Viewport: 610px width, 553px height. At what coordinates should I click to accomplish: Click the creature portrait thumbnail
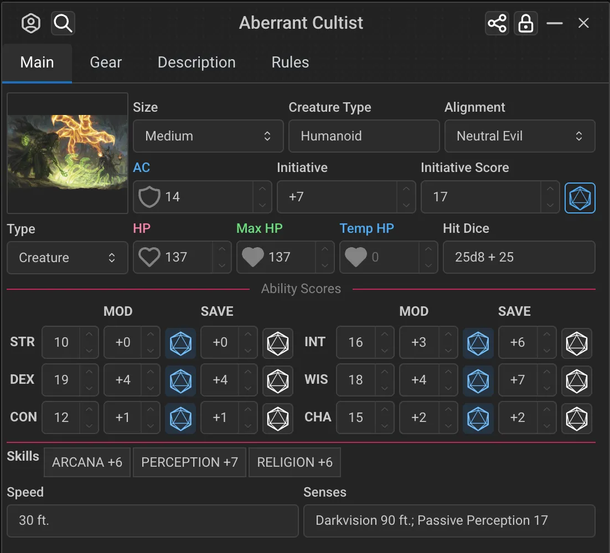[x=68, y=153]
